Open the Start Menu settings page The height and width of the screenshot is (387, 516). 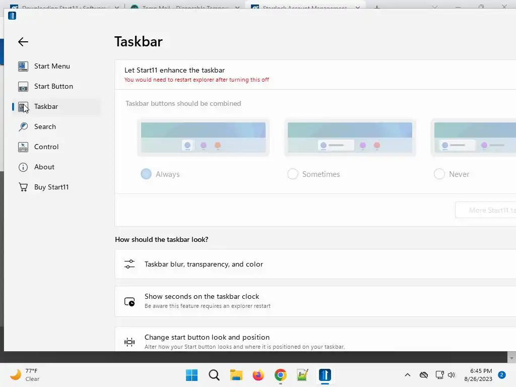pyautogui.click(x=56, y=66)
